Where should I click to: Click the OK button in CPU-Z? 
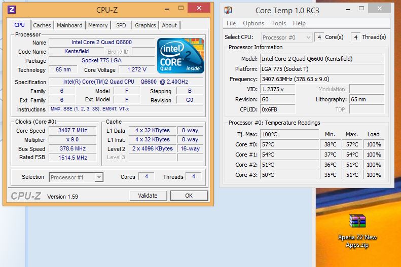pos(189,196)
